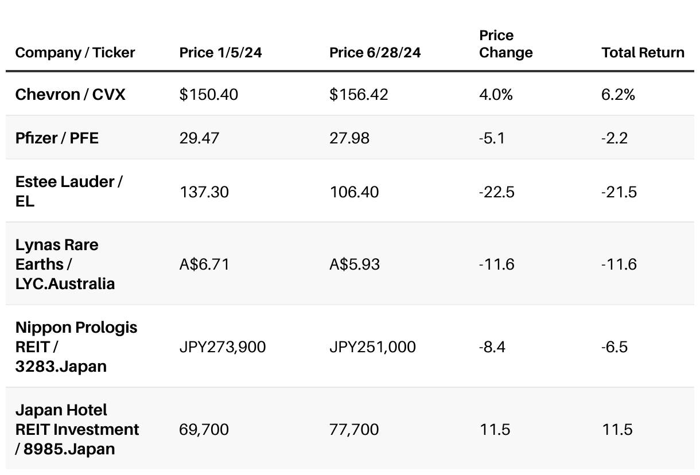The width and height of the screenshot is (700, 475).
Task: Click the Nippon Prologis REIT company name
Action: tap(76, 346)
